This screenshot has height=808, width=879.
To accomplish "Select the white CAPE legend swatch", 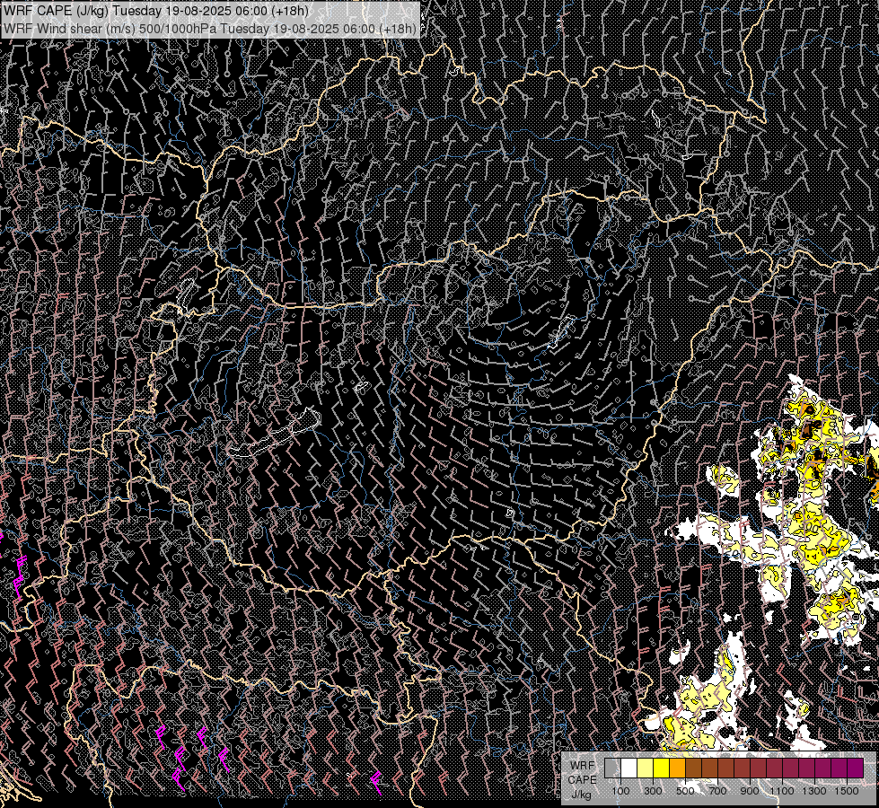I will [629, 768].
